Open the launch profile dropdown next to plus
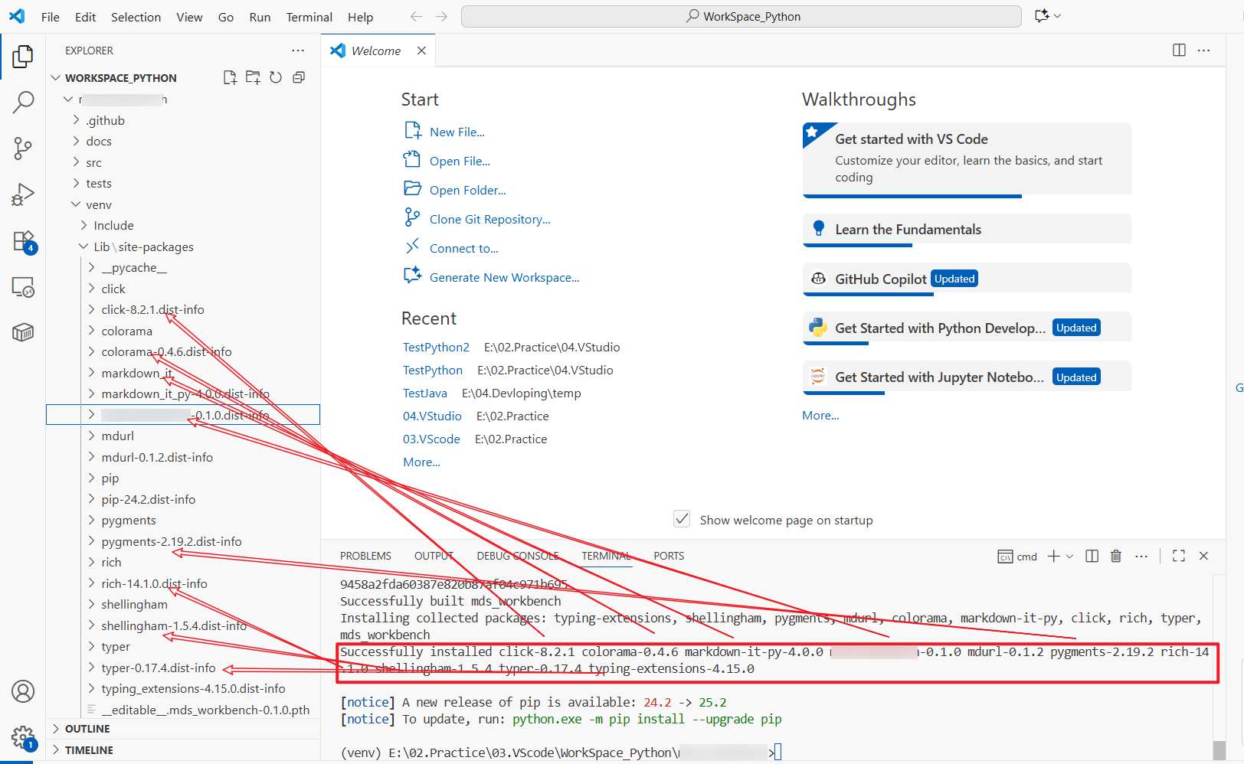 coord(1069,557)
